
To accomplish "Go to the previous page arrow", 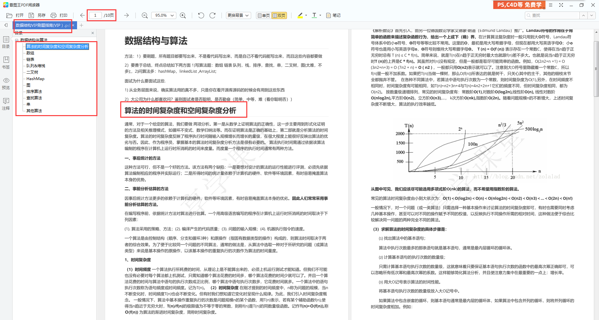I will pos(83,15).
